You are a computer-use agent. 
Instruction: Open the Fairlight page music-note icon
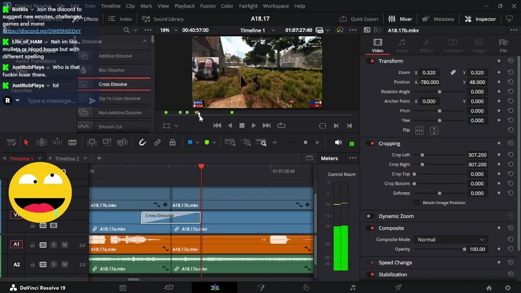click(x=352, y=288)
